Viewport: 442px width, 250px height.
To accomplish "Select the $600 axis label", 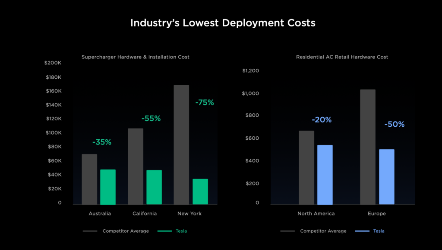I will click(252, 138).
